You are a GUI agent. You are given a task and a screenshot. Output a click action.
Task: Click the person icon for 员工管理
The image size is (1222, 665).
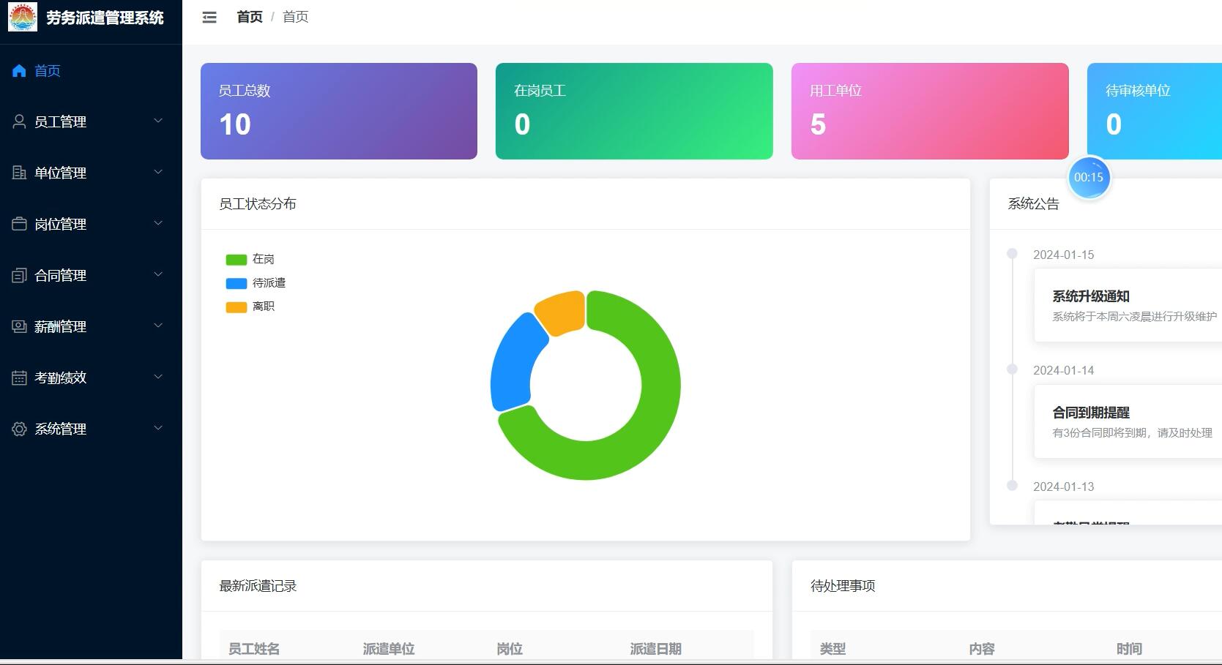(19, 121)
